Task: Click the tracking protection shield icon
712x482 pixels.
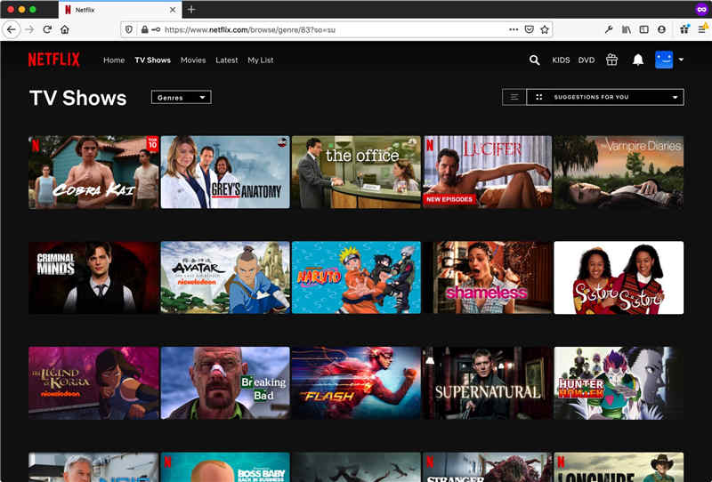Action: pos(129,29)
